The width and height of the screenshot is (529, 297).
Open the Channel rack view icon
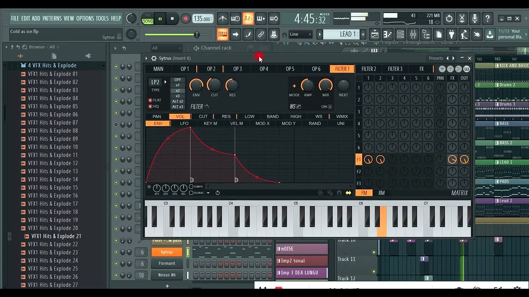click(400, 34)
